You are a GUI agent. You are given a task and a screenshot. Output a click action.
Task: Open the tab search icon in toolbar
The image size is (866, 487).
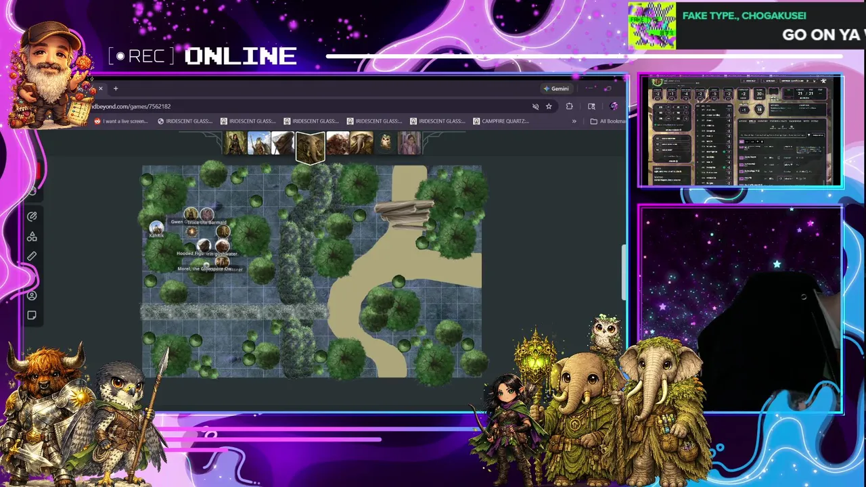click(x=591, y=106)
